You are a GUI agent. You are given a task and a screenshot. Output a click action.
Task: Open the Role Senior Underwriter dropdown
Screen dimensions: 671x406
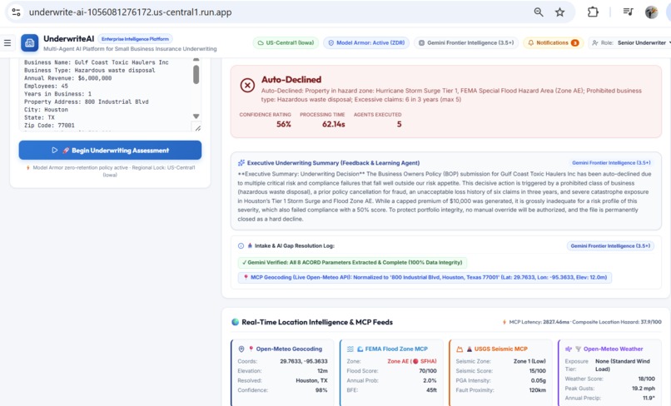tap(631, 42)
